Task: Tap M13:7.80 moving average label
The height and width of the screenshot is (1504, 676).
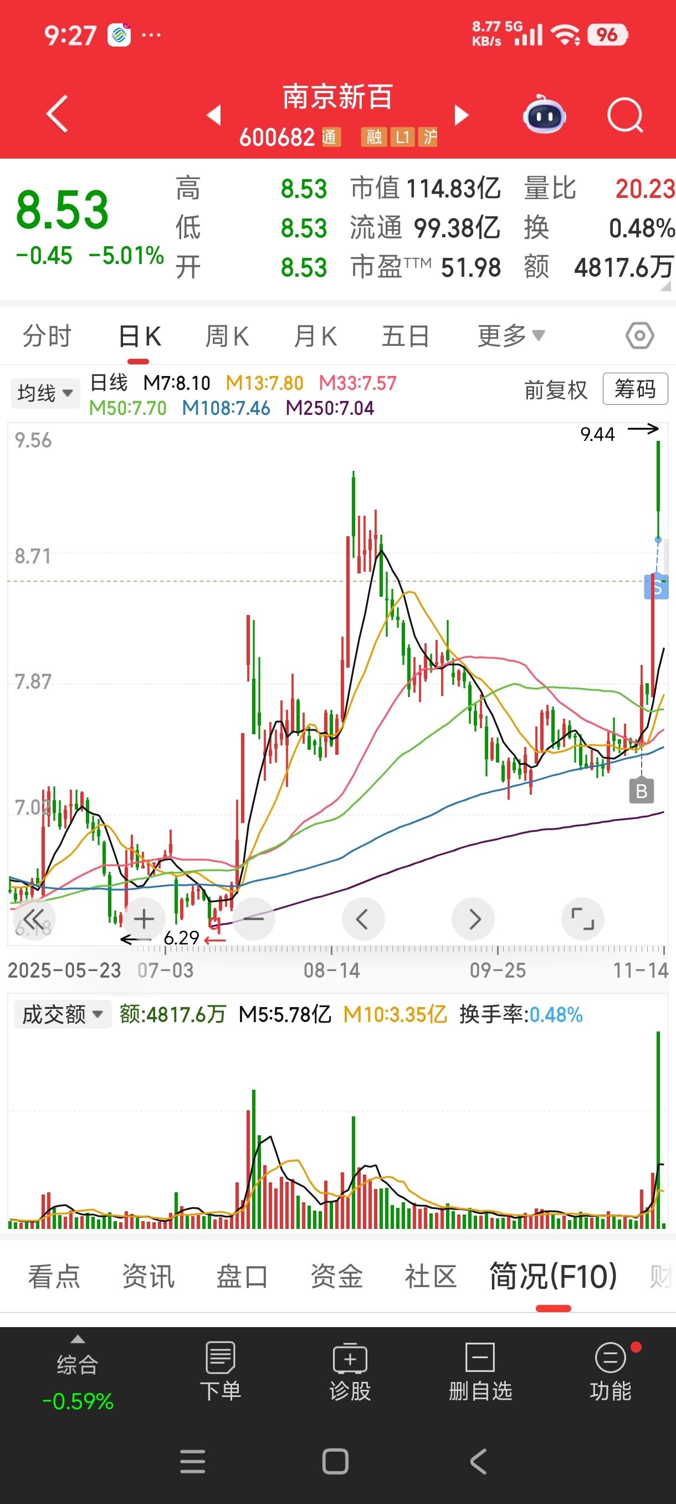Action: pyautogui.click(x=264, y=383)
